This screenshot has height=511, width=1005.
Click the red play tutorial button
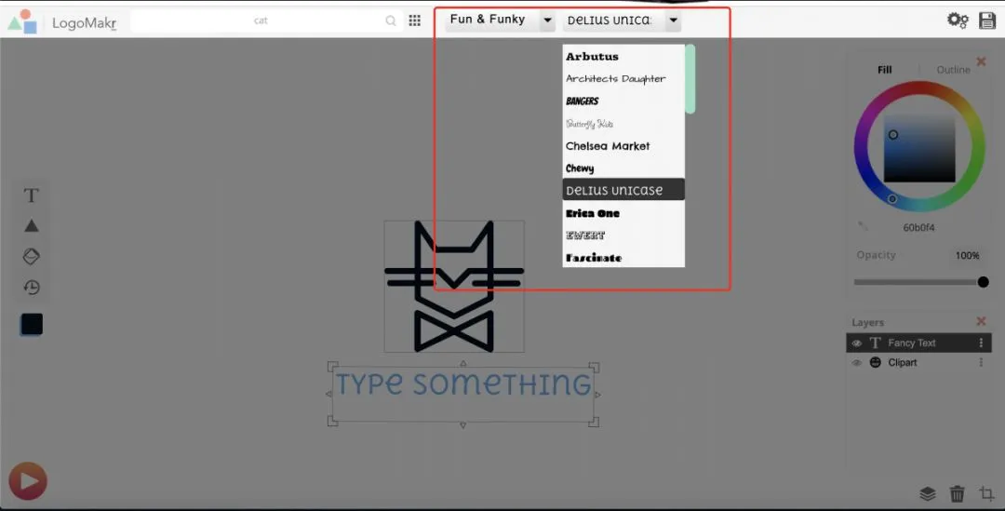point(28,481)
